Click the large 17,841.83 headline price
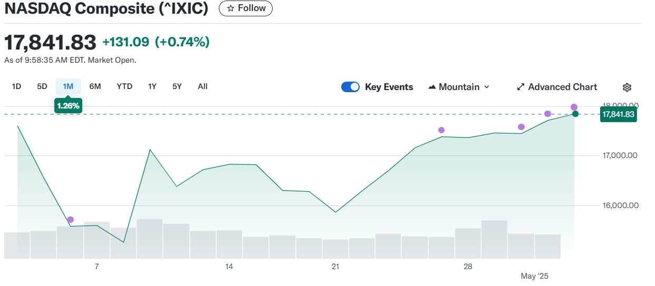655x286 pixels. coord(50,42)
